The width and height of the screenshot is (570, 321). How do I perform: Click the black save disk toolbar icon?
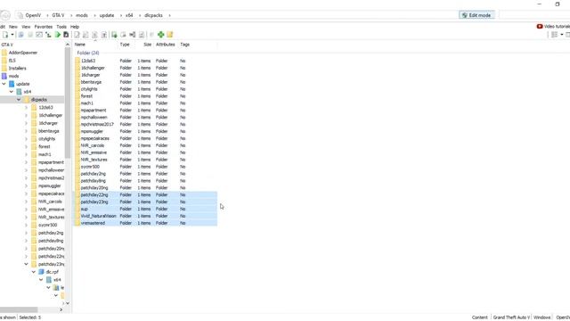tap(66, 35)
